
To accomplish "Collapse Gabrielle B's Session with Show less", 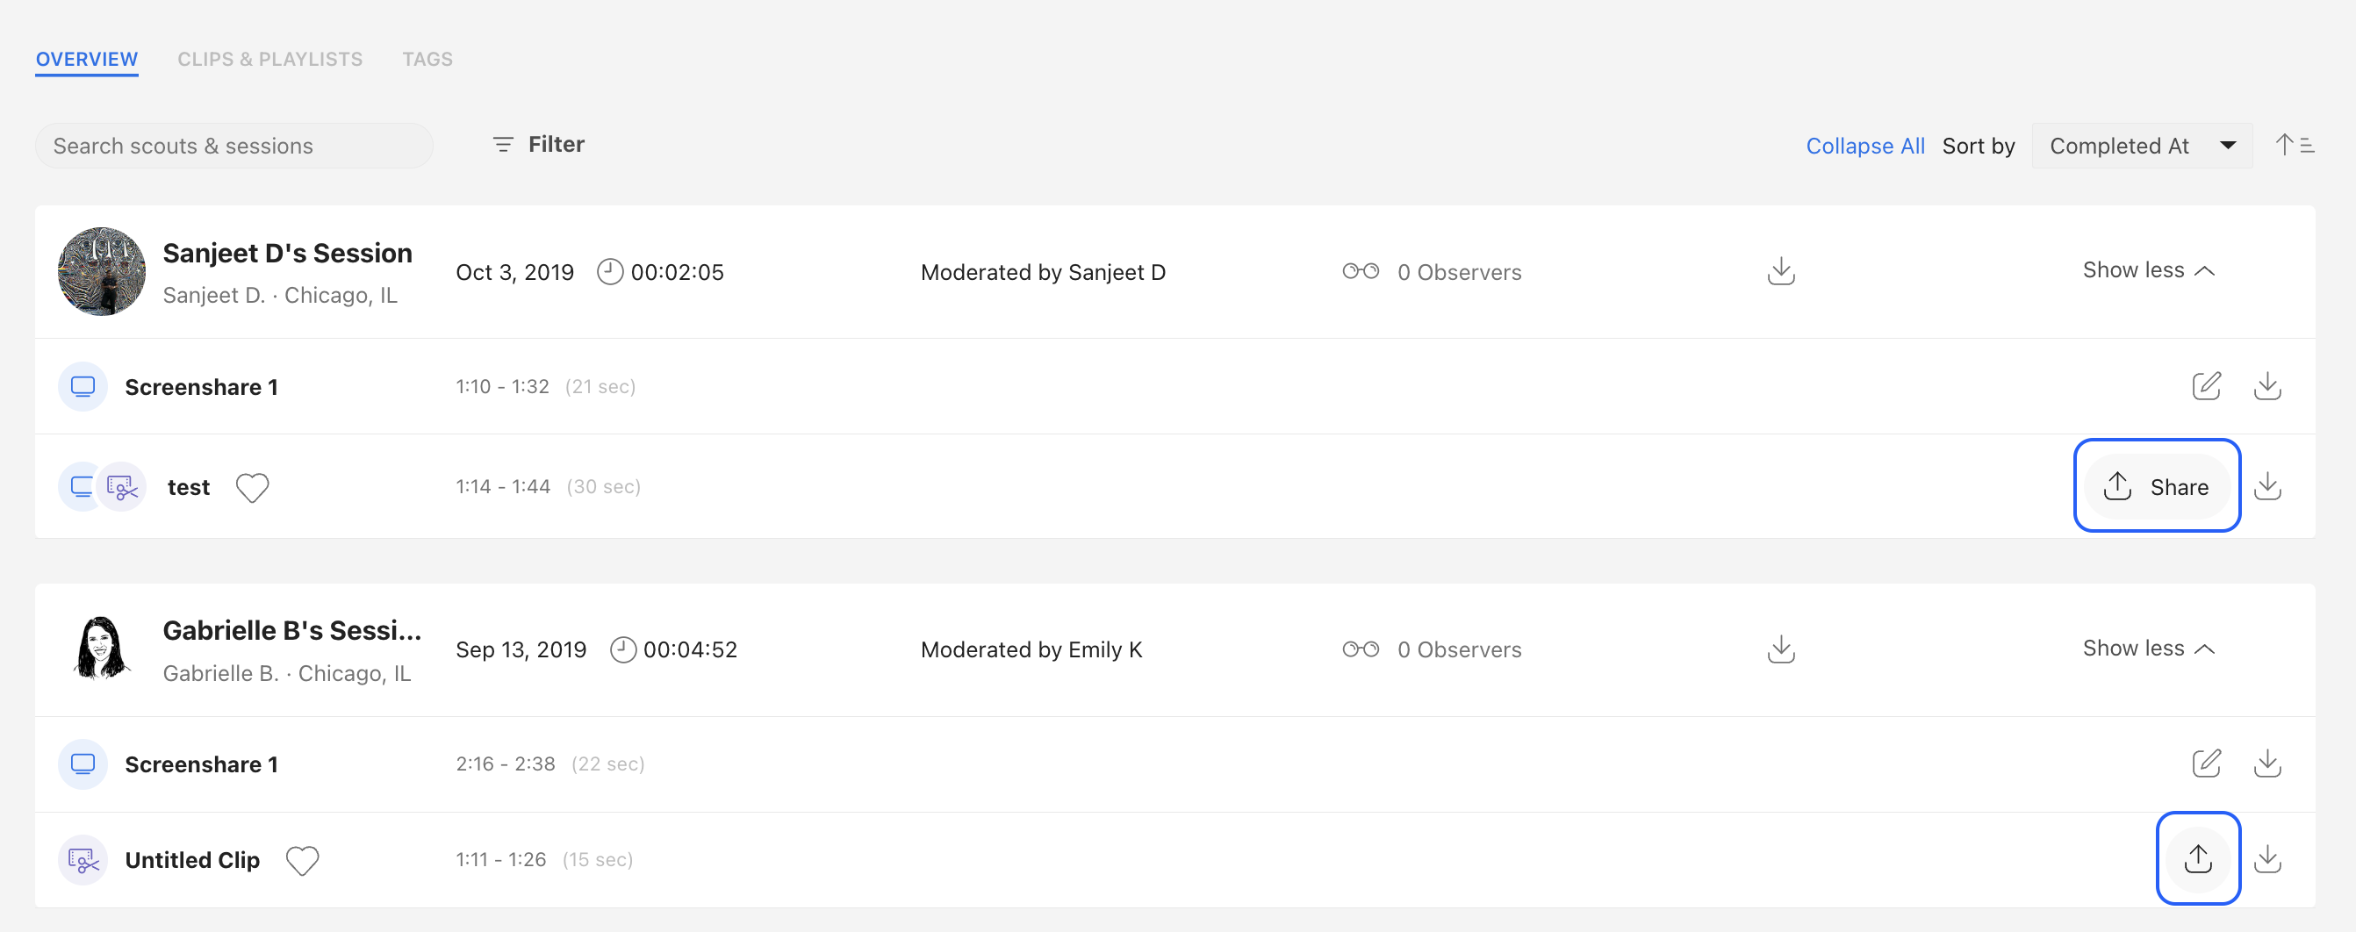I will pyautogui.click(x=2148, y=648).
